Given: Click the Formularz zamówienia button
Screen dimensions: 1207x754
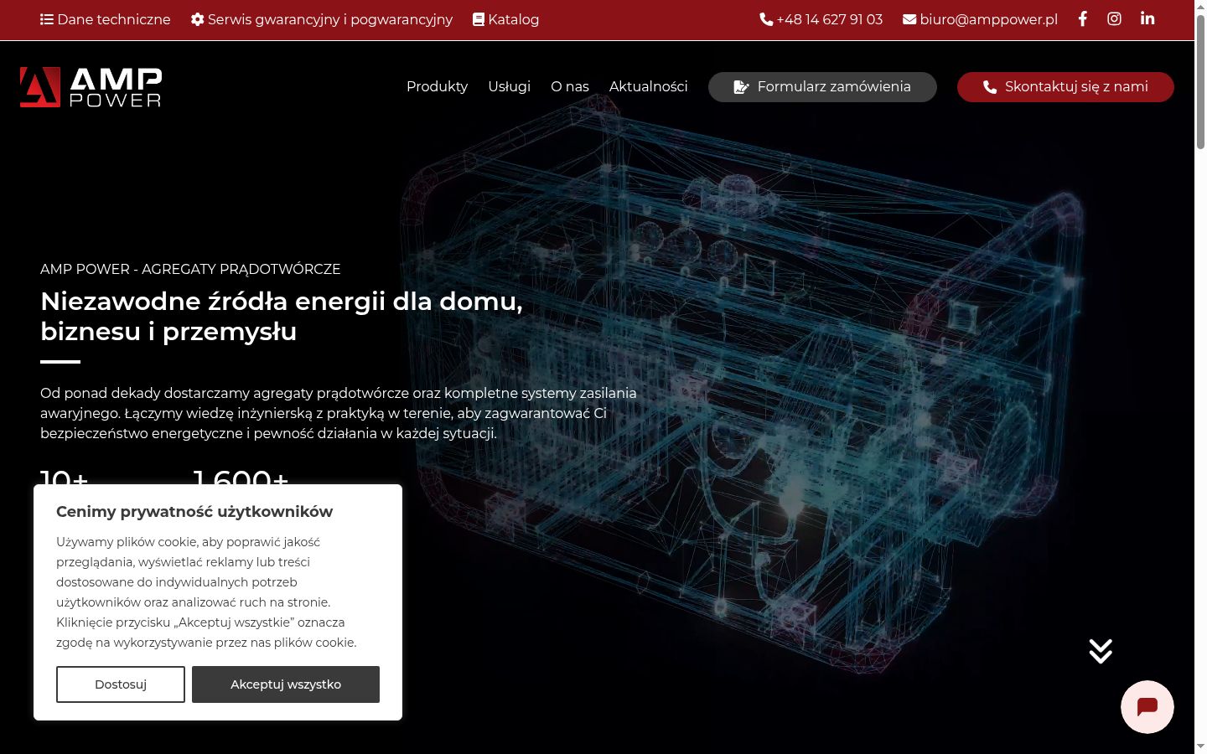Looking at the screenshot, I should point(822,87).
